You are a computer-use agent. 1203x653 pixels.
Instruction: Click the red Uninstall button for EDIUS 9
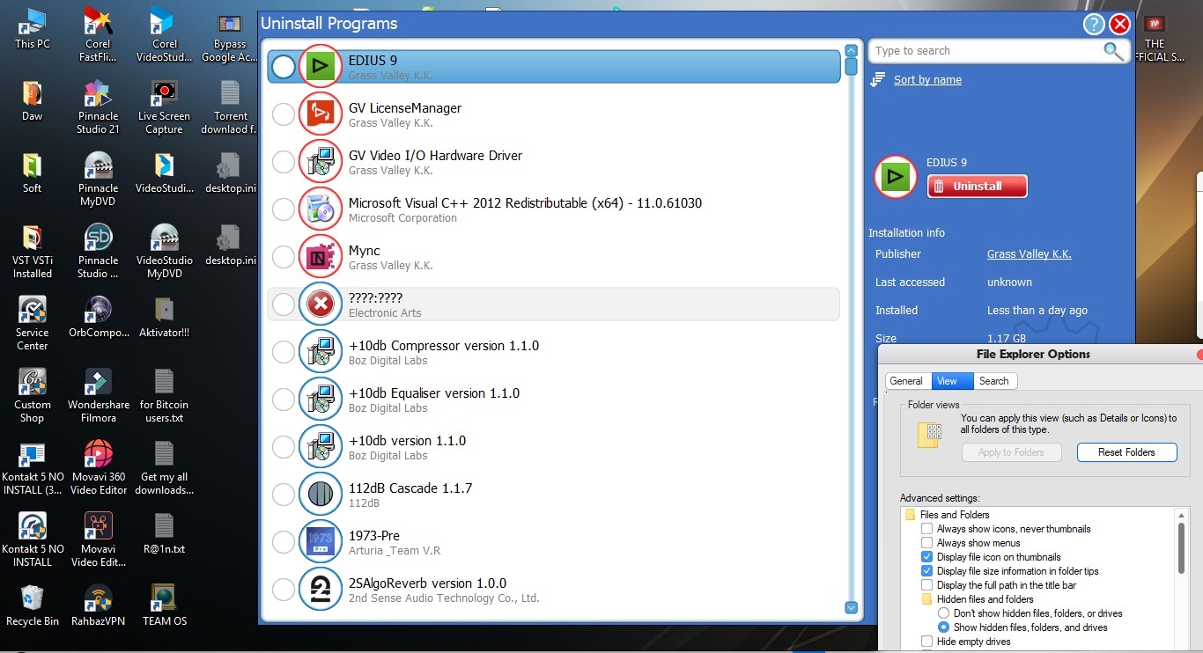(978, 187)
